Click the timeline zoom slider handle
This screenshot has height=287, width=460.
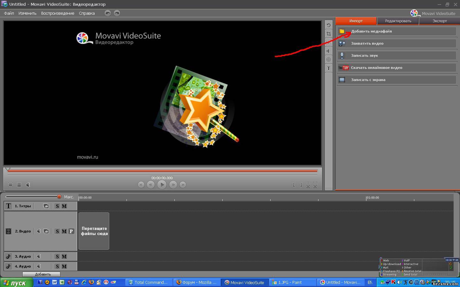[59, 197]
